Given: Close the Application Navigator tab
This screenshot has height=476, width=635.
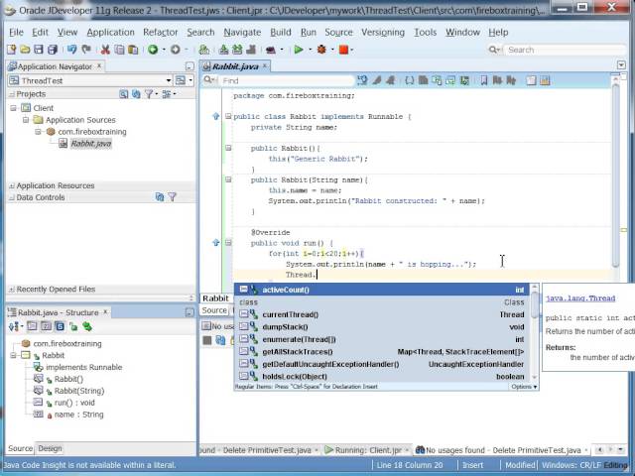Looking at the screenshot, I should 99,65.
